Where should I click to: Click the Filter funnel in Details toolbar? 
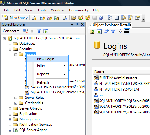point(113,31)
